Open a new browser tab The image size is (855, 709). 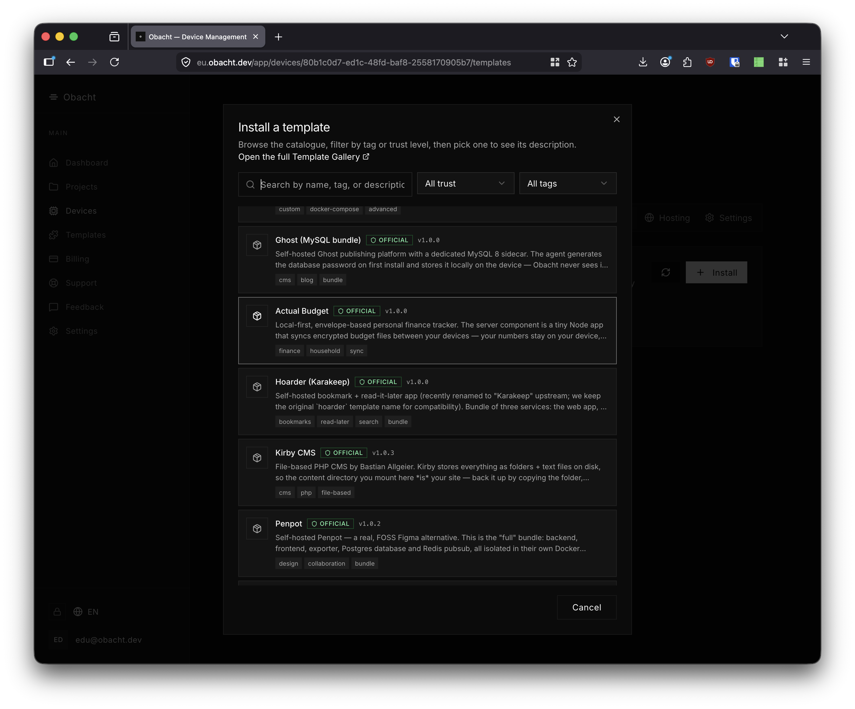tap(278, 37)
